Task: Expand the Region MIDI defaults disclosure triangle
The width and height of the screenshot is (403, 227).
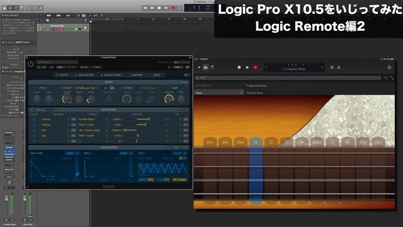Action: pos(3,42)
